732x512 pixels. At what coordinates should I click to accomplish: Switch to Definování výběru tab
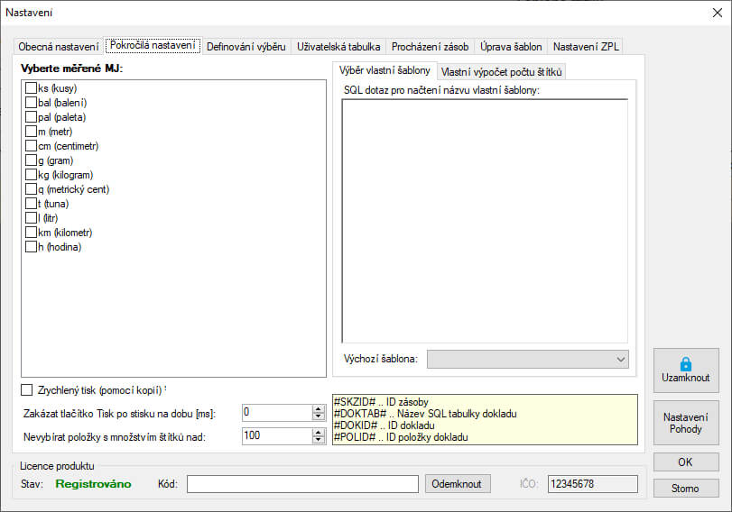coord(246,46)
